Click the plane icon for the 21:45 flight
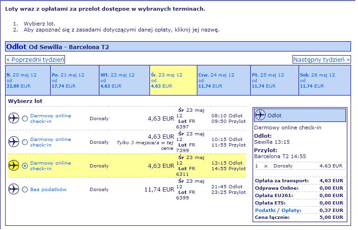358x230 pixels. (14, 189)
